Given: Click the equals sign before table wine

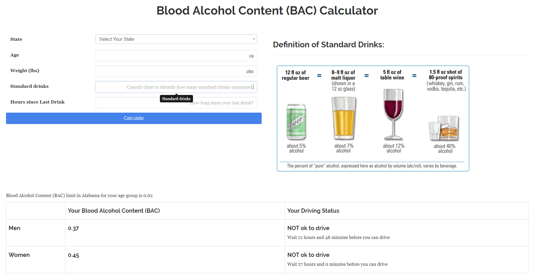Looking at the screenshot, I should coord(367,76).
